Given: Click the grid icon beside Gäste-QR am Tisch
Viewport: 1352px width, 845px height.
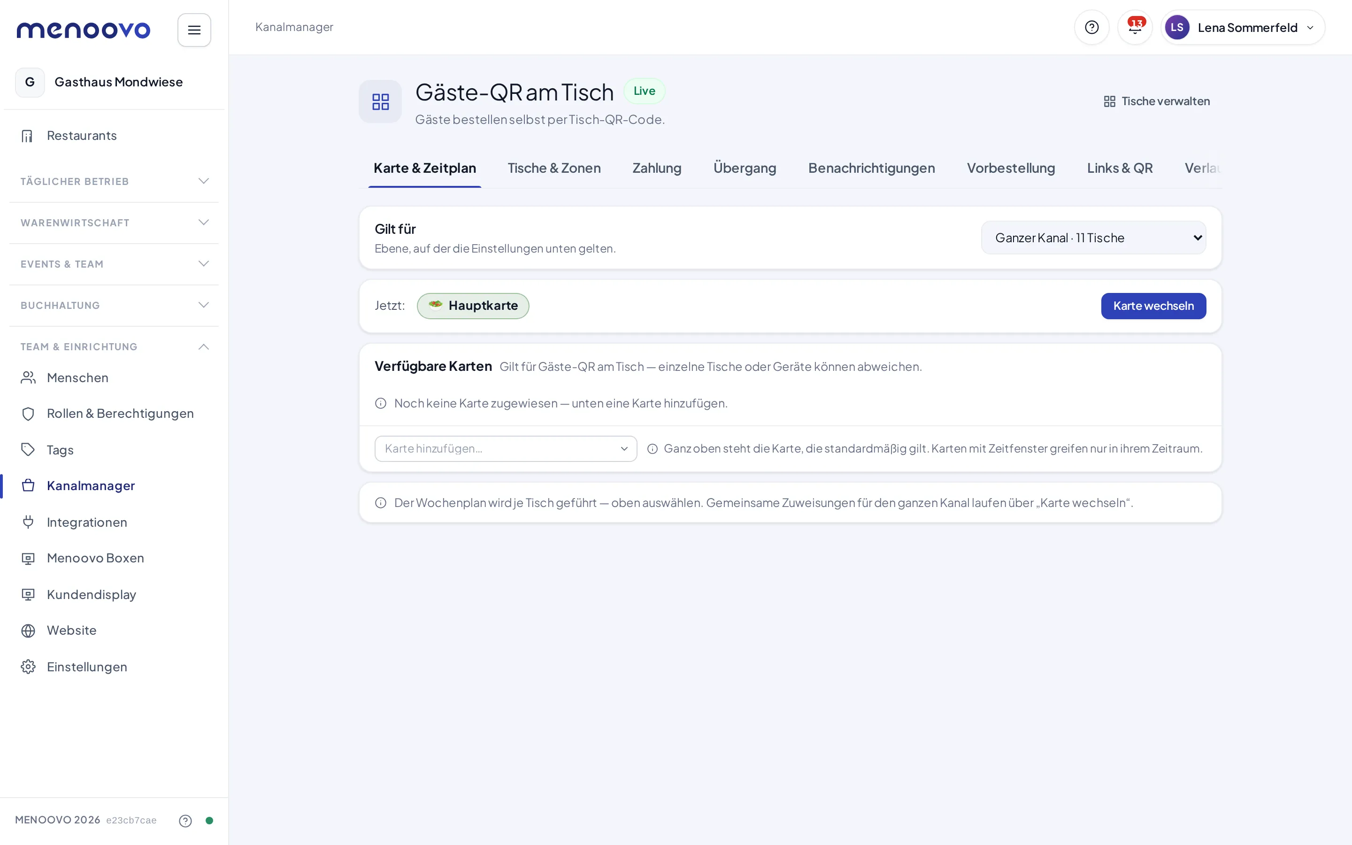Looking at the screenshot, I should point(380,101).
